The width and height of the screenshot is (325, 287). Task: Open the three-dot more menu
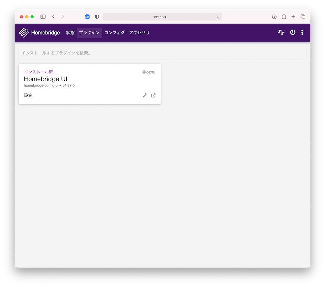coord(302,32)
